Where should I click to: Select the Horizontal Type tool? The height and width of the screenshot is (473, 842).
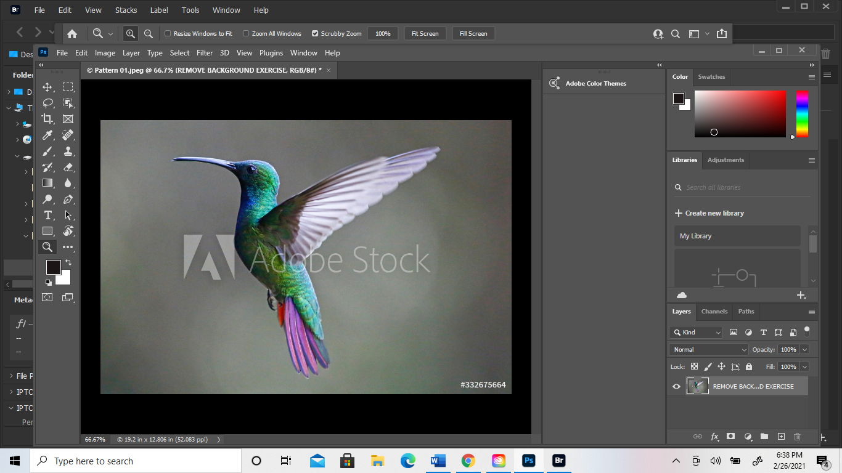pos(47,215)
